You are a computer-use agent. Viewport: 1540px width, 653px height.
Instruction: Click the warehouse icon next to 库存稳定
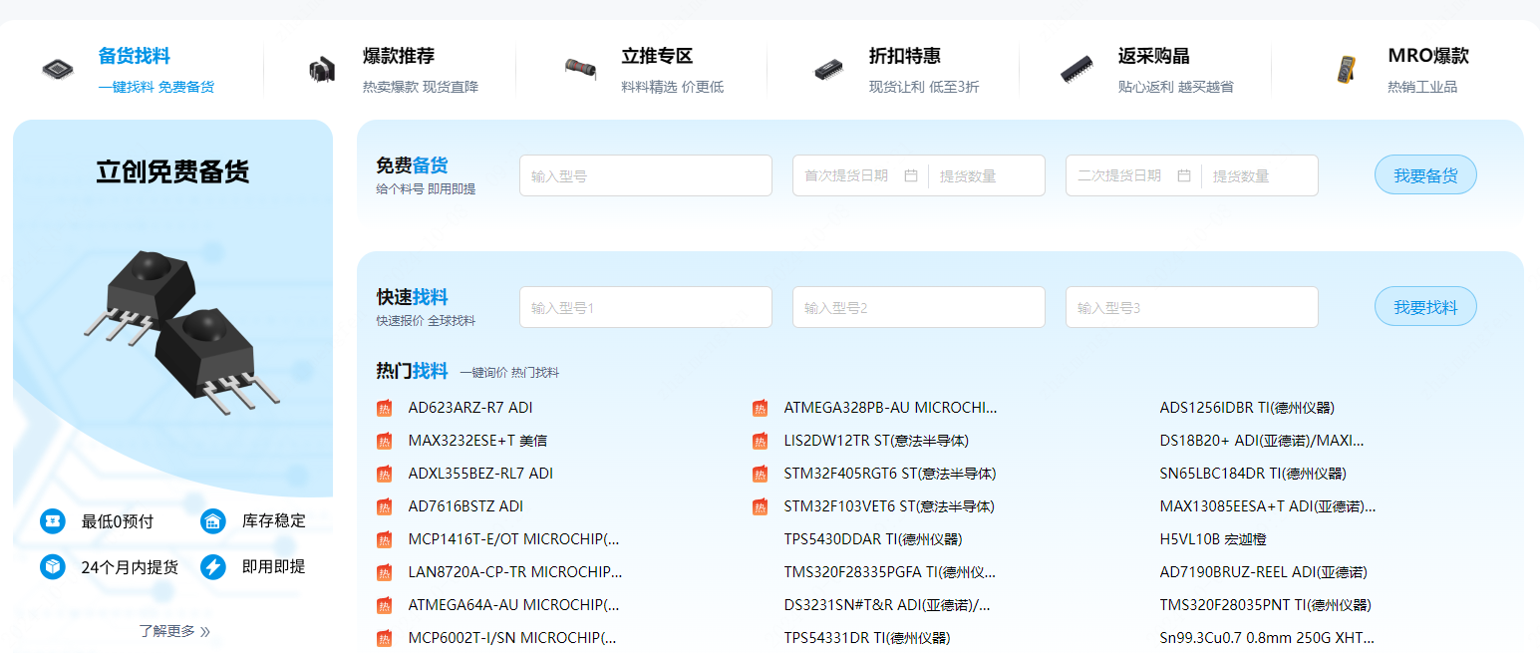click(213, 520)
